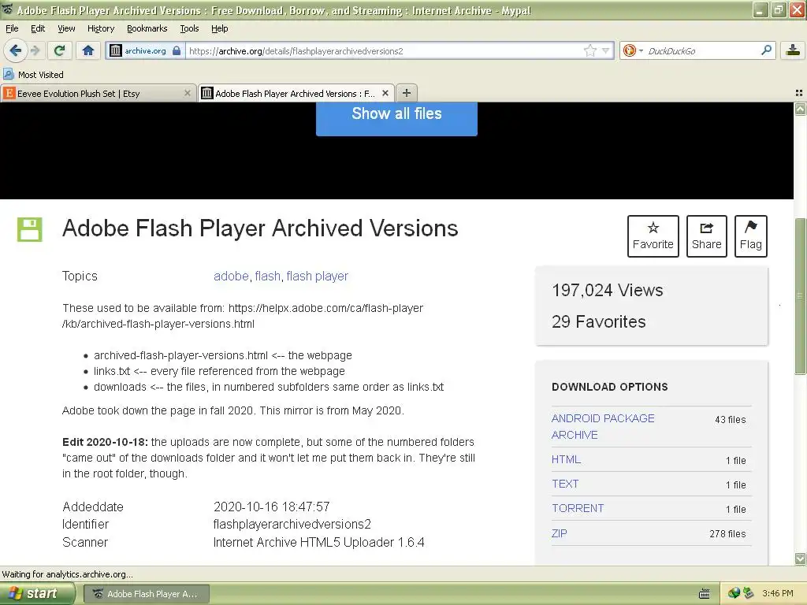
Task: Click the 29 Favorites text
Action: pyautogui.click(x=599, y=321)
